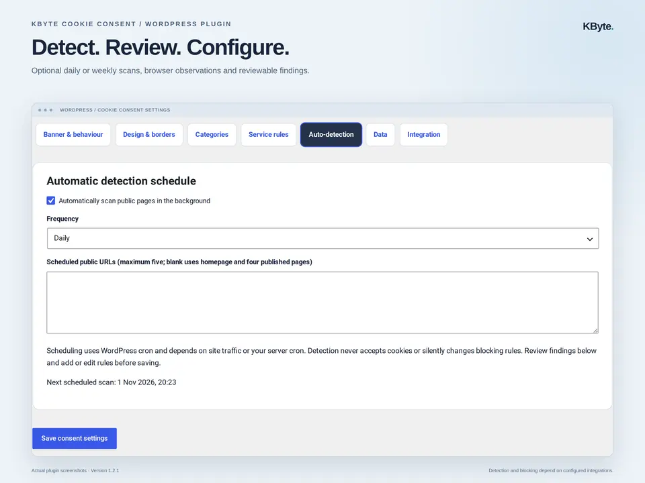Click the Detection and blocking depend footer note
The image size is (645, 483).
[551, 471]
